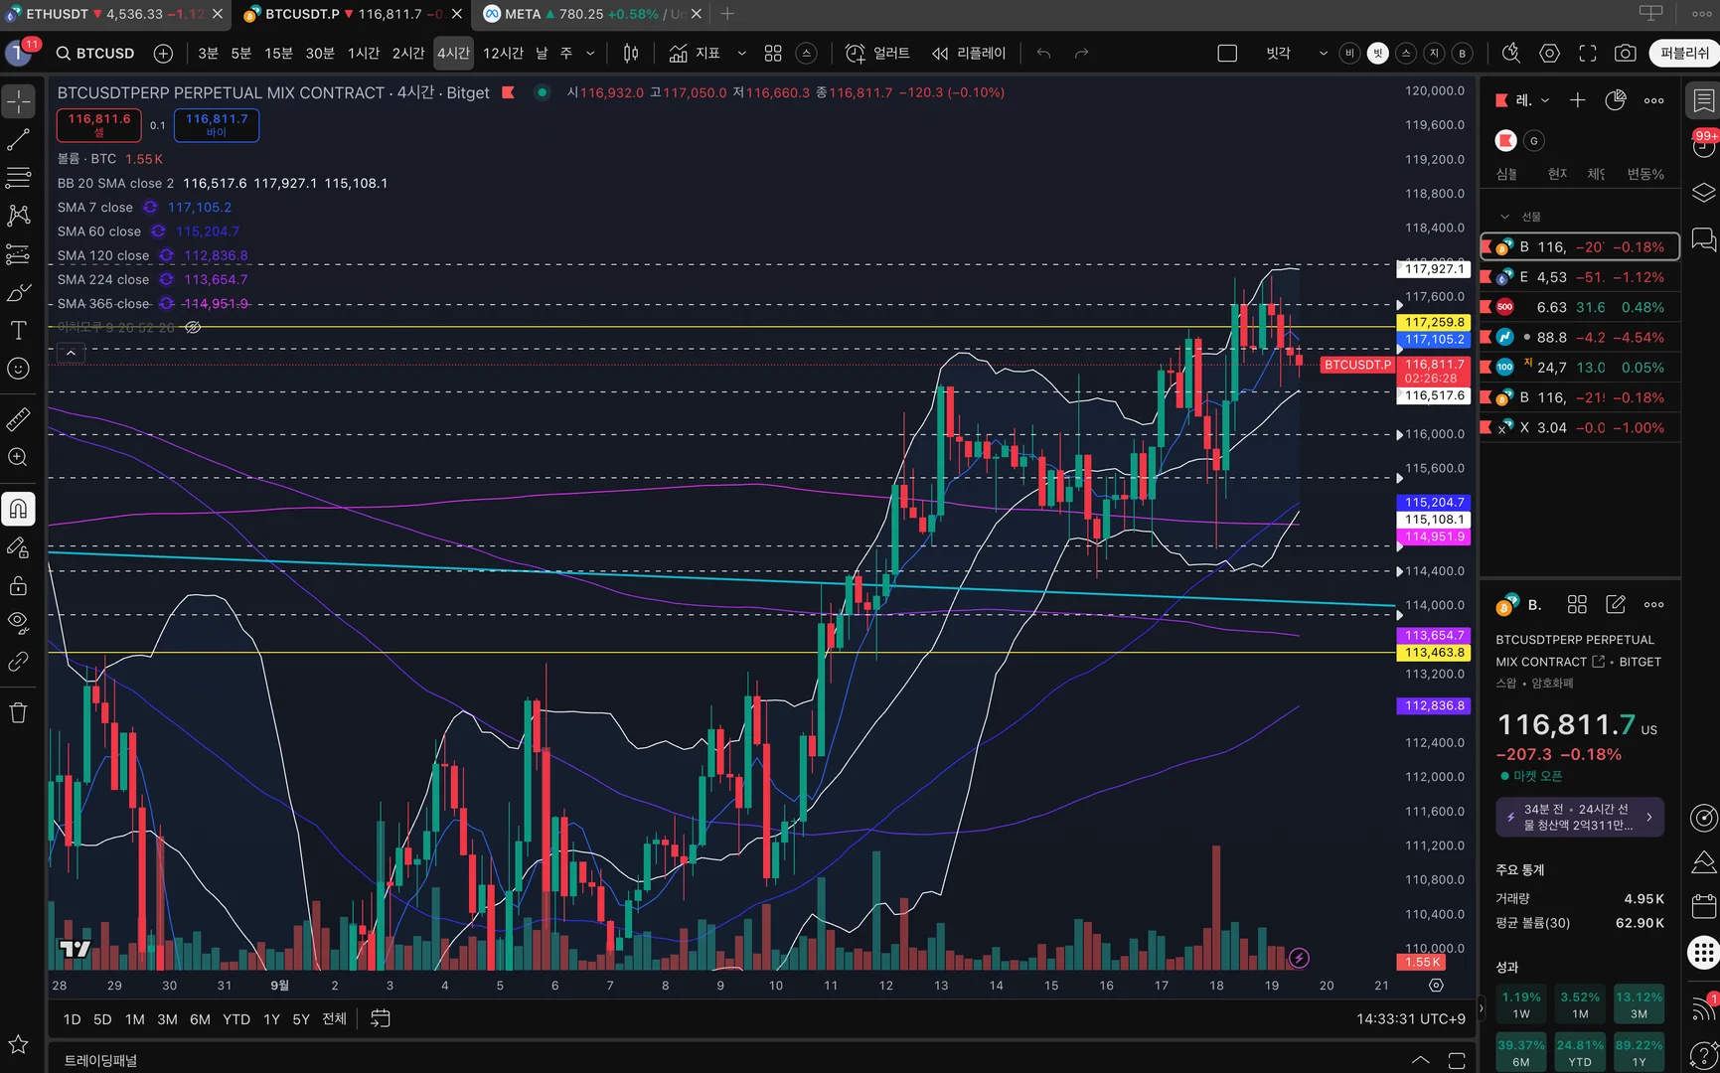Change the candlestick chart type
1720x1073 pixels.
click(x=631, y=54)
